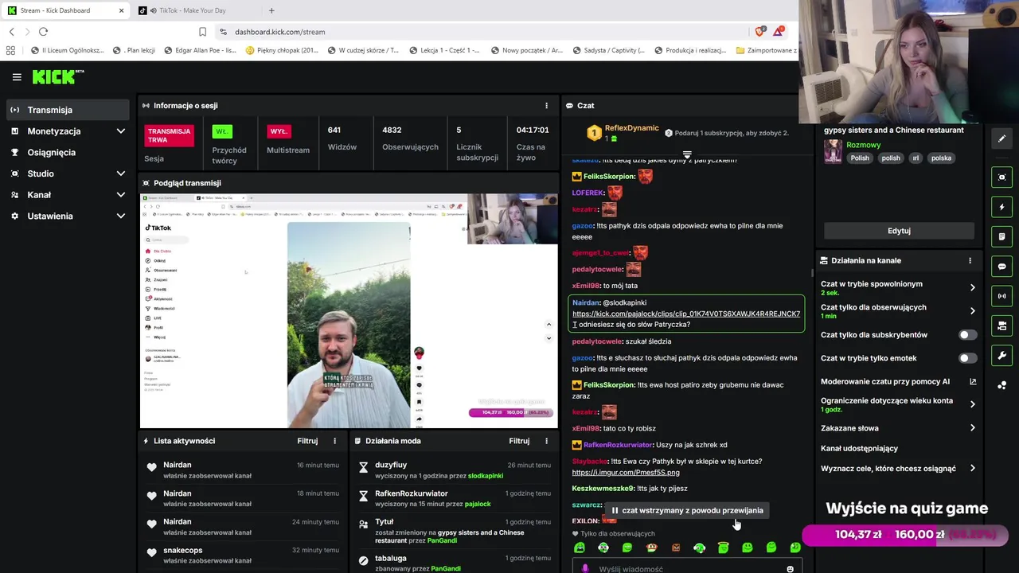Viewport: 1019px width, 573px height.
Task: Toggle the note/document icon in right rail
Action: (1002, 236)
